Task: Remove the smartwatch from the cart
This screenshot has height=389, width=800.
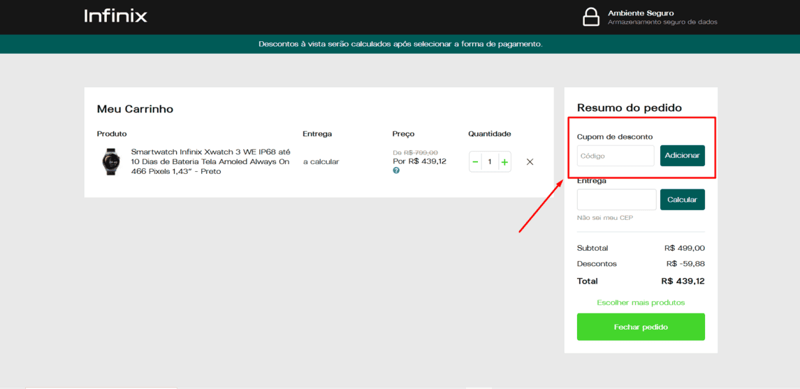Action: tap(530, 161)
